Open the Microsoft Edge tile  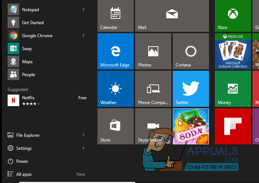[x=116, y=51]
